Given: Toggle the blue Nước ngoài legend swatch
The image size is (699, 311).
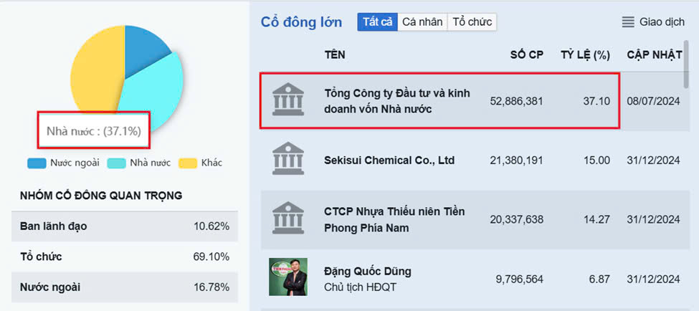Looking at the screenshot, I should click(37, 163).
